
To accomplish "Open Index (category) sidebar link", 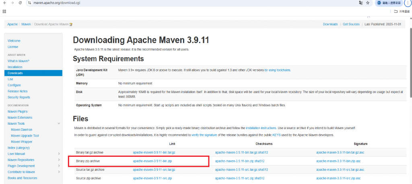I will 19,148.
